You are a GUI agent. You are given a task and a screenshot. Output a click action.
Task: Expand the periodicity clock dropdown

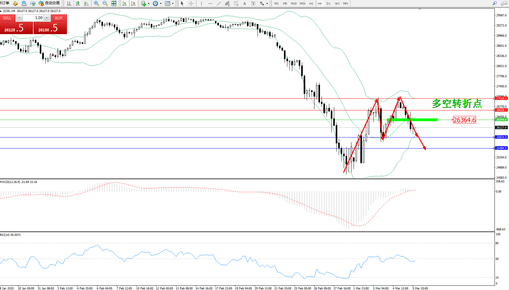161,4
